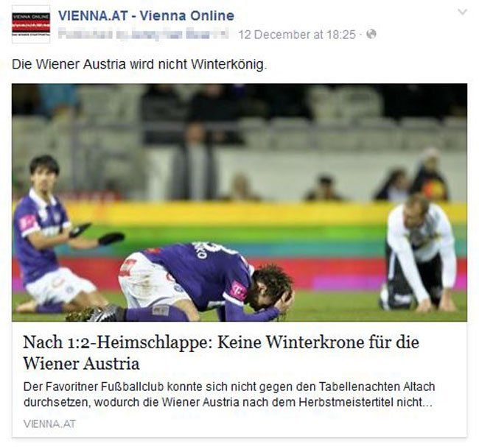479x447 pixels.
Task: Open the VIENNA.AT - Vienna Online page name
Action: click(146, 15)
